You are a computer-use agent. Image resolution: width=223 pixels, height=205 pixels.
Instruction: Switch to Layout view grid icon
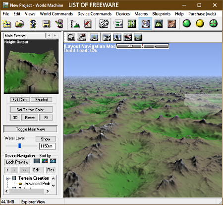coord(132,24)
